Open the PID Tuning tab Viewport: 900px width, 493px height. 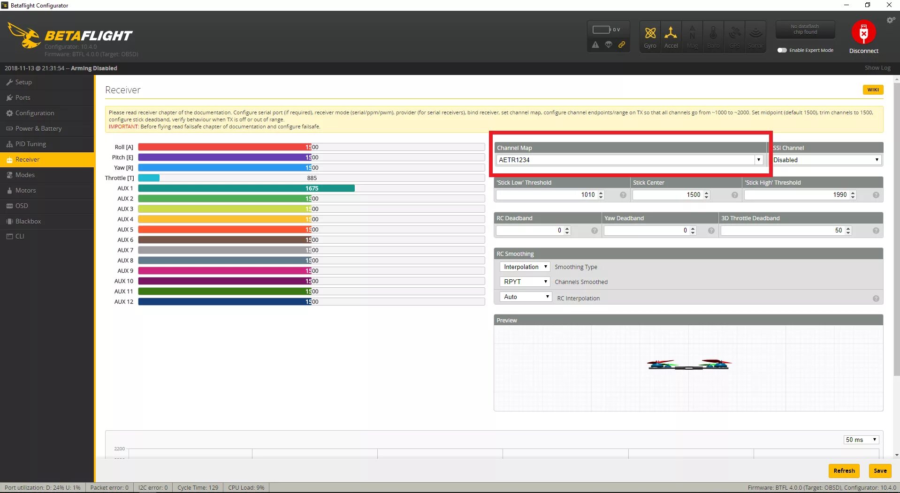point(47,144)
